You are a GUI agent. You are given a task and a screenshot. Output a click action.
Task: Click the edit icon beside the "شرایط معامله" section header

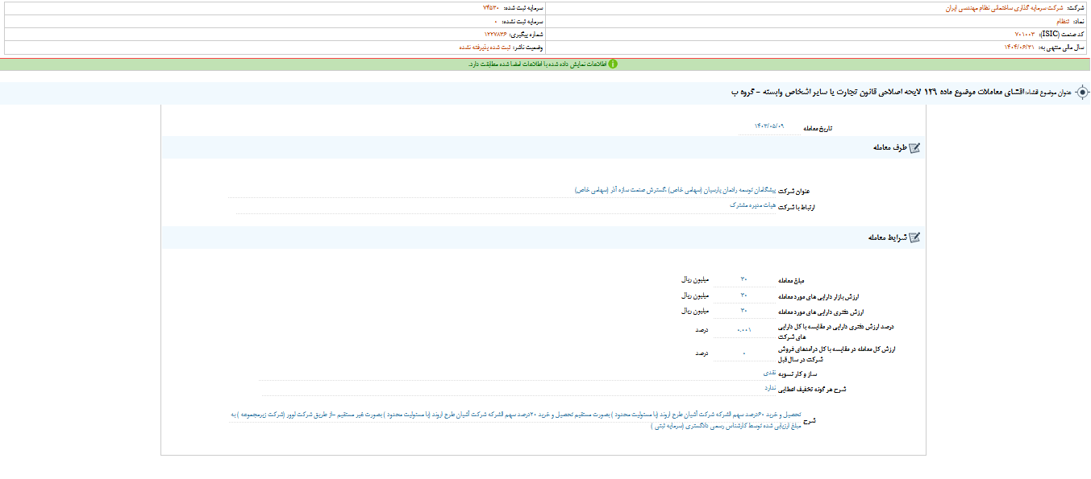915,237
